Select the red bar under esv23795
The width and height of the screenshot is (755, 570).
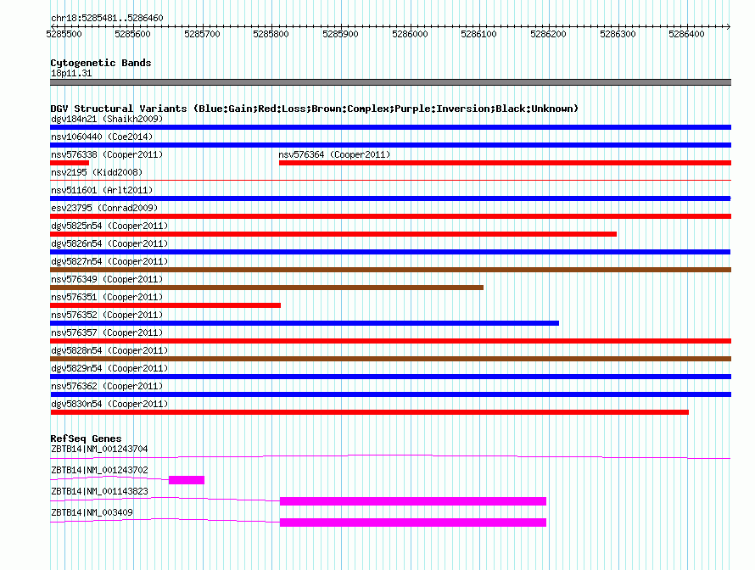click(390, 216)
